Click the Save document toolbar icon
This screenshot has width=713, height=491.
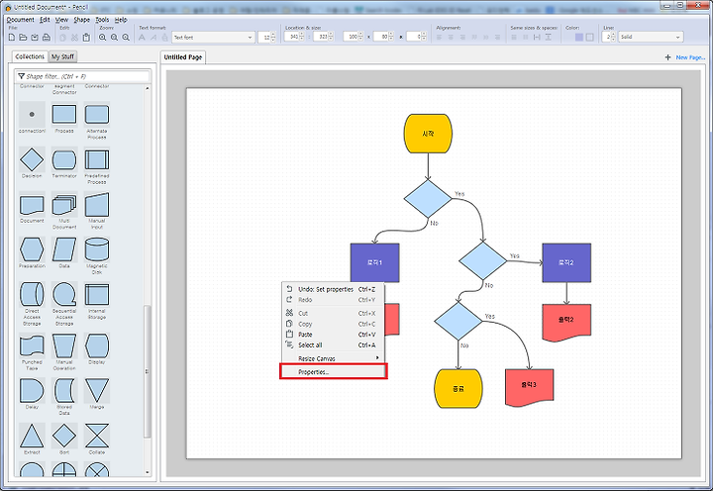click(35, 38)
